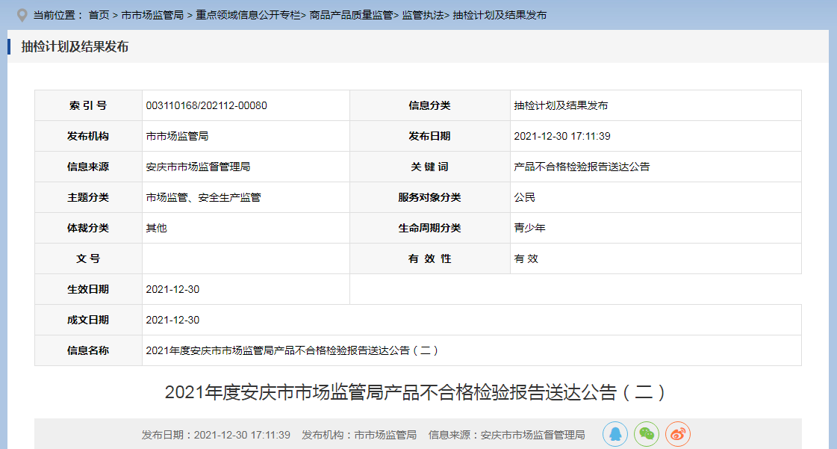Click the 发布机构 label cell

click(88, 136)
